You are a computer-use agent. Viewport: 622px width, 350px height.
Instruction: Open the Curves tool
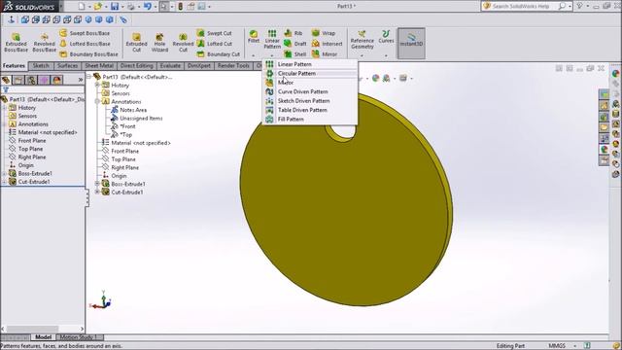pos(386,37)
